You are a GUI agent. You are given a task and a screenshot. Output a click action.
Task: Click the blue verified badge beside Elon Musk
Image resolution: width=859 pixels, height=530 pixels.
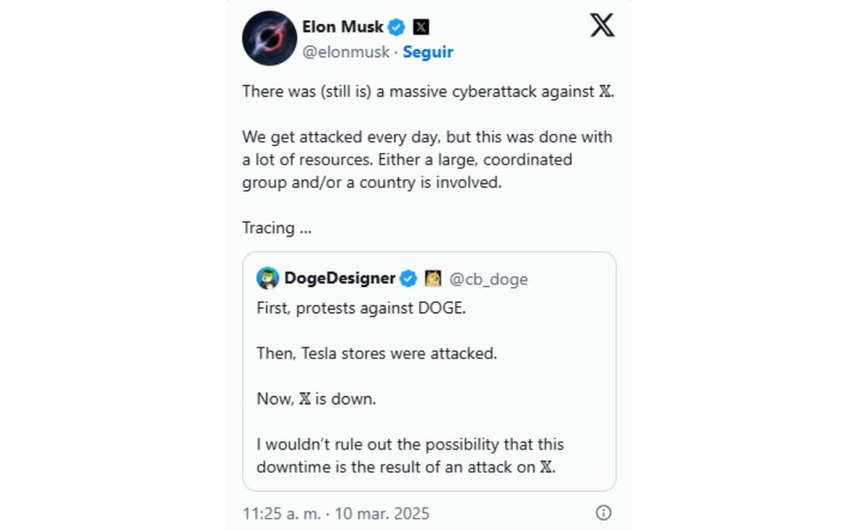click(x=396, y=26)
